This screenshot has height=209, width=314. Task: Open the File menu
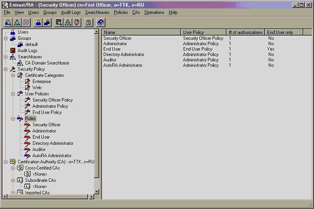[x=7, y=13]
